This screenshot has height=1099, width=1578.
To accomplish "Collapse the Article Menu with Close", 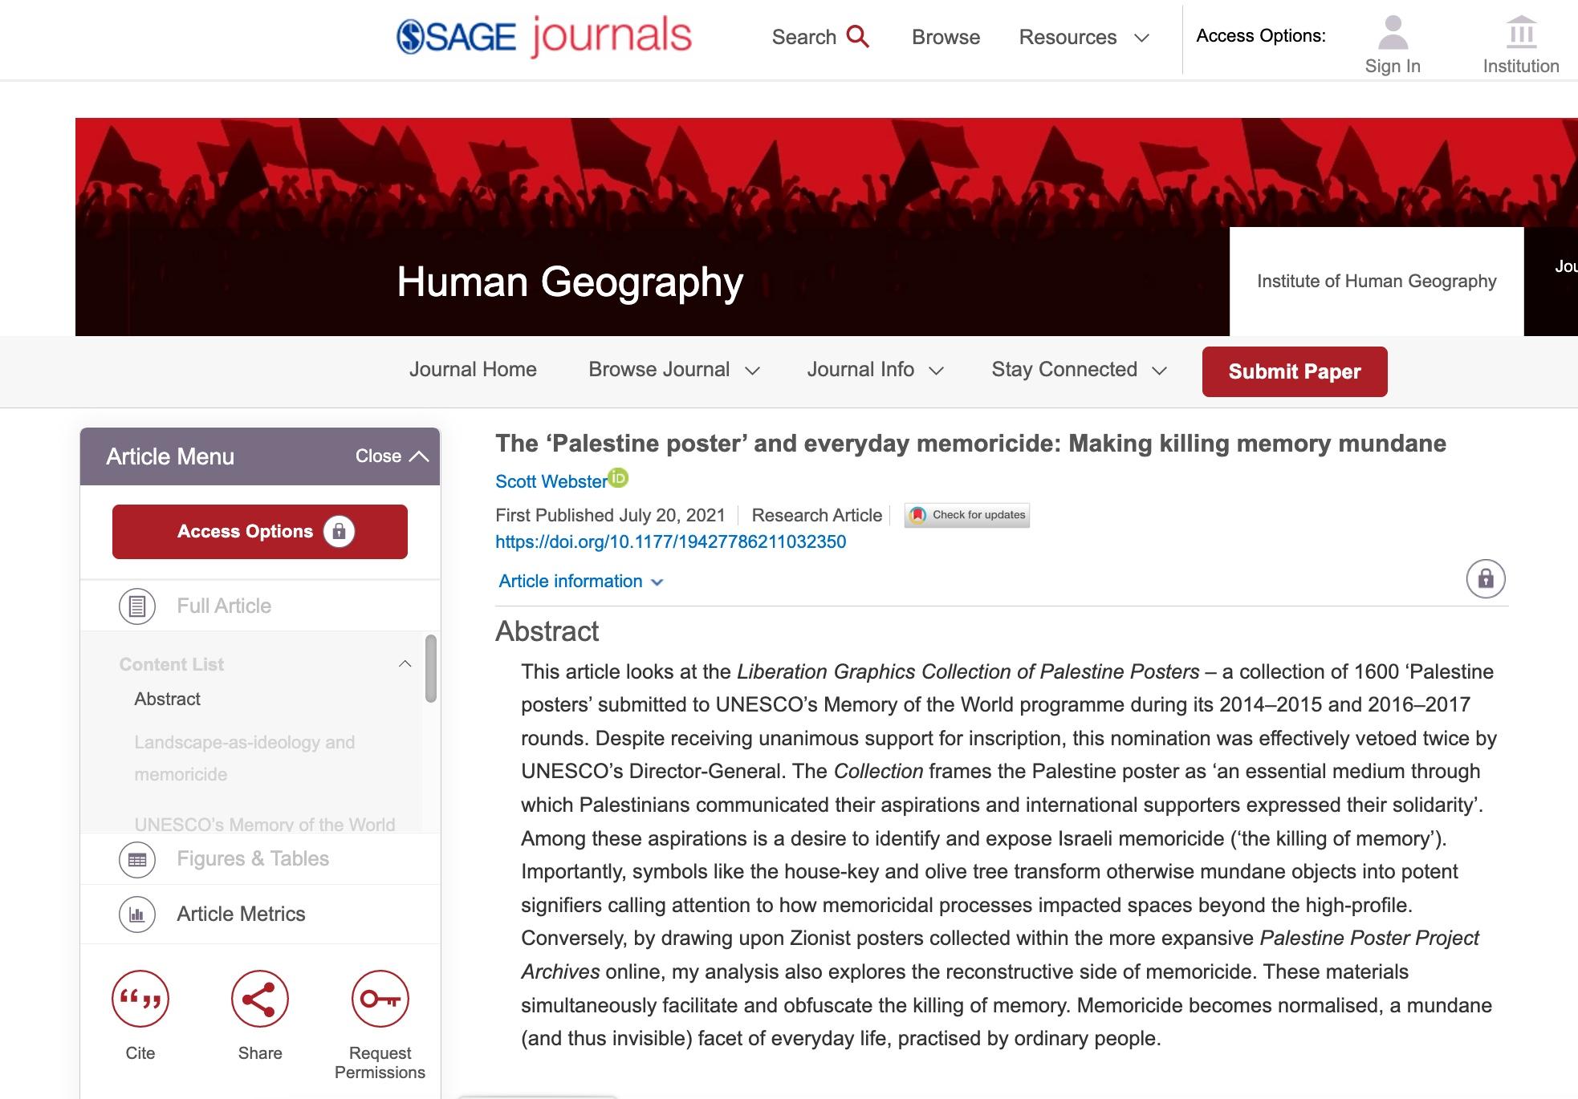I will click(x=392, y=456).
